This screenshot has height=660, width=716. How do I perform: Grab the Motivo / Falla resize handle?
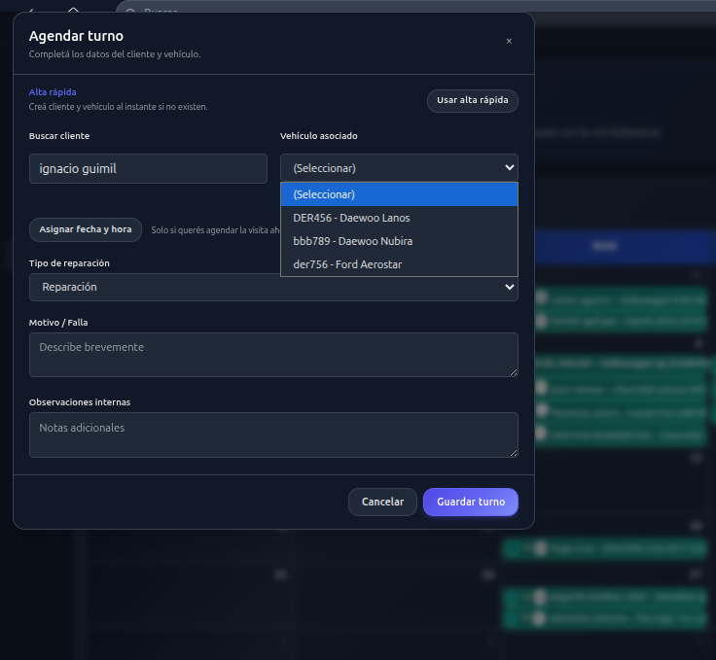[x=513, y=371]
